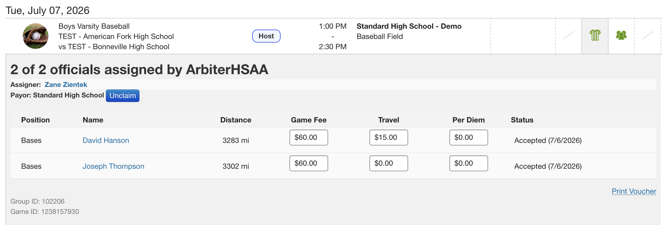The height and width of the screenshot is (225, 662).
Task: Open David Hanson's profile link
Action: tap(106, 140)
